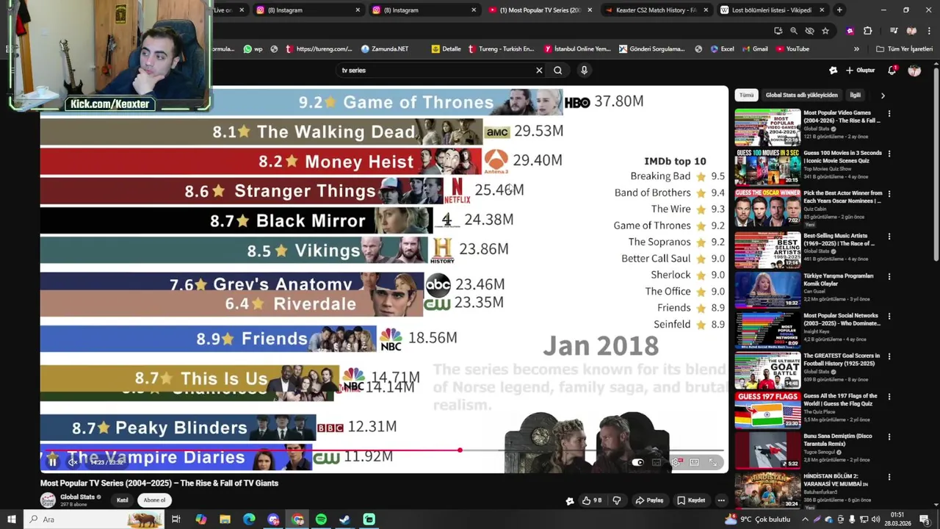Bookmark this page with the star icon
Screen dimensions: 940x529
[825, 31]
